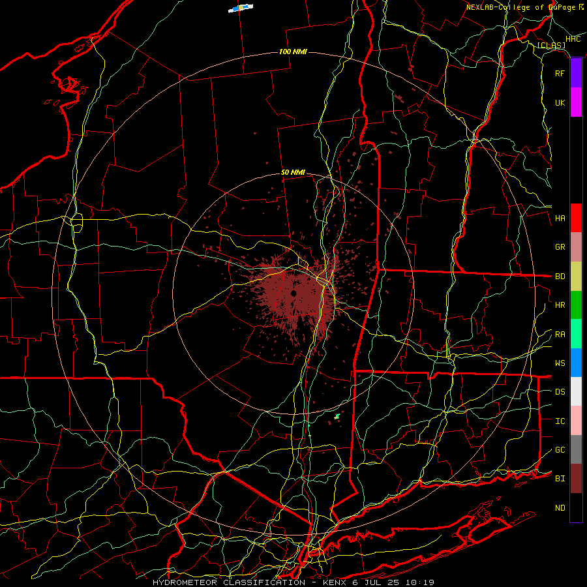Click the blue WS legend swatch

tap(576, 363)
